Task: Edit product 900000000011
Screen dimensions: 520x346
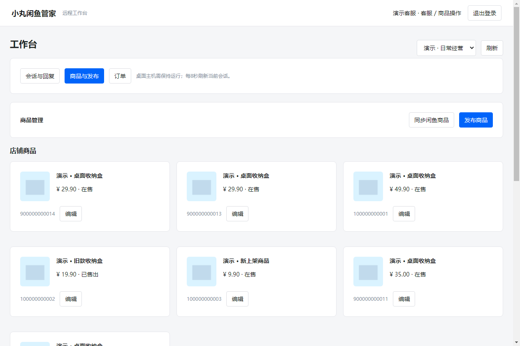Action: pos(404,299)
